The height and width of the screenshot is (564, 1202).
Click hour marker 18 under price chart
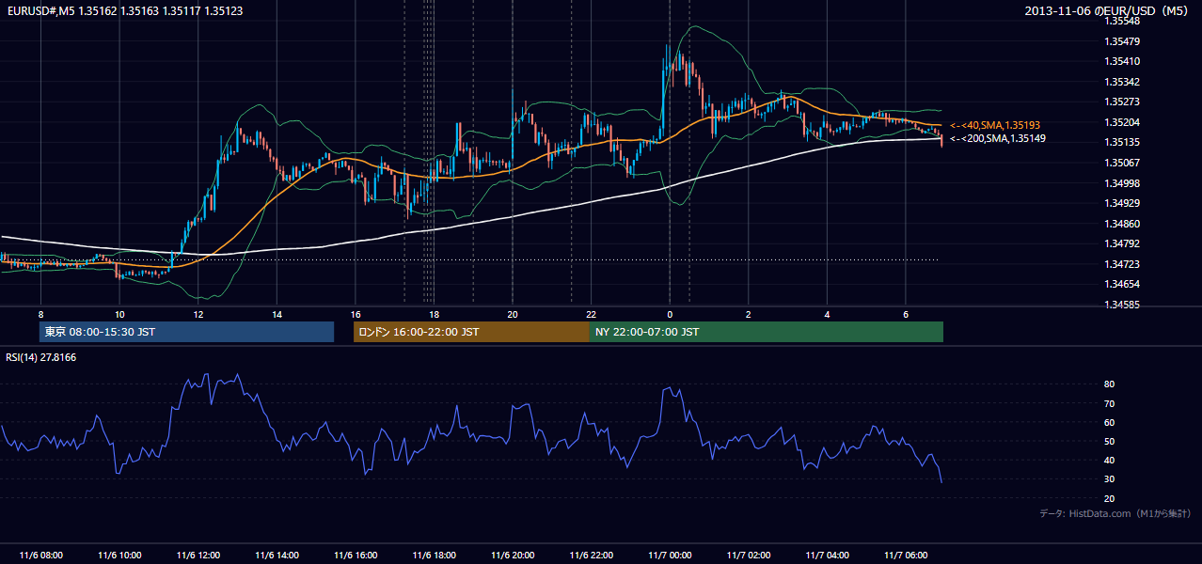434,314
